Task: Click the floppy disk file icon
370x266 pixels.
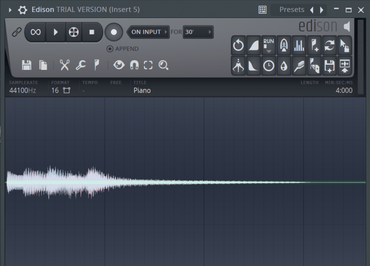Action: coord(27,65)
